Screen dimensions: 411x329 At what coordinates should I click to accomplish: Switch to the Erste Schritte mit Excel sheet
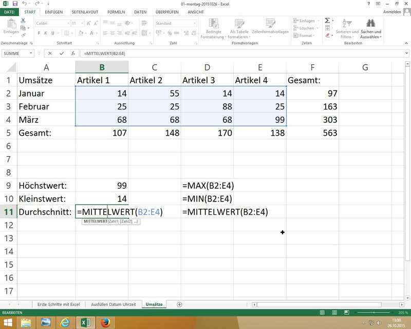[x=59, y=304]
